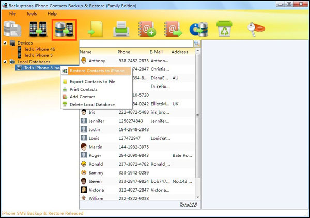
Task: Click the Local Databases tree label
Action: point(34,62)
